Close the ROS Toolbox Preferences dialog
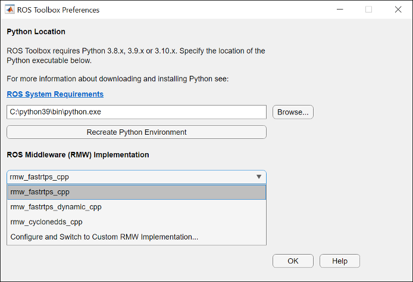413x282 pixels. (x=398, y=10)
